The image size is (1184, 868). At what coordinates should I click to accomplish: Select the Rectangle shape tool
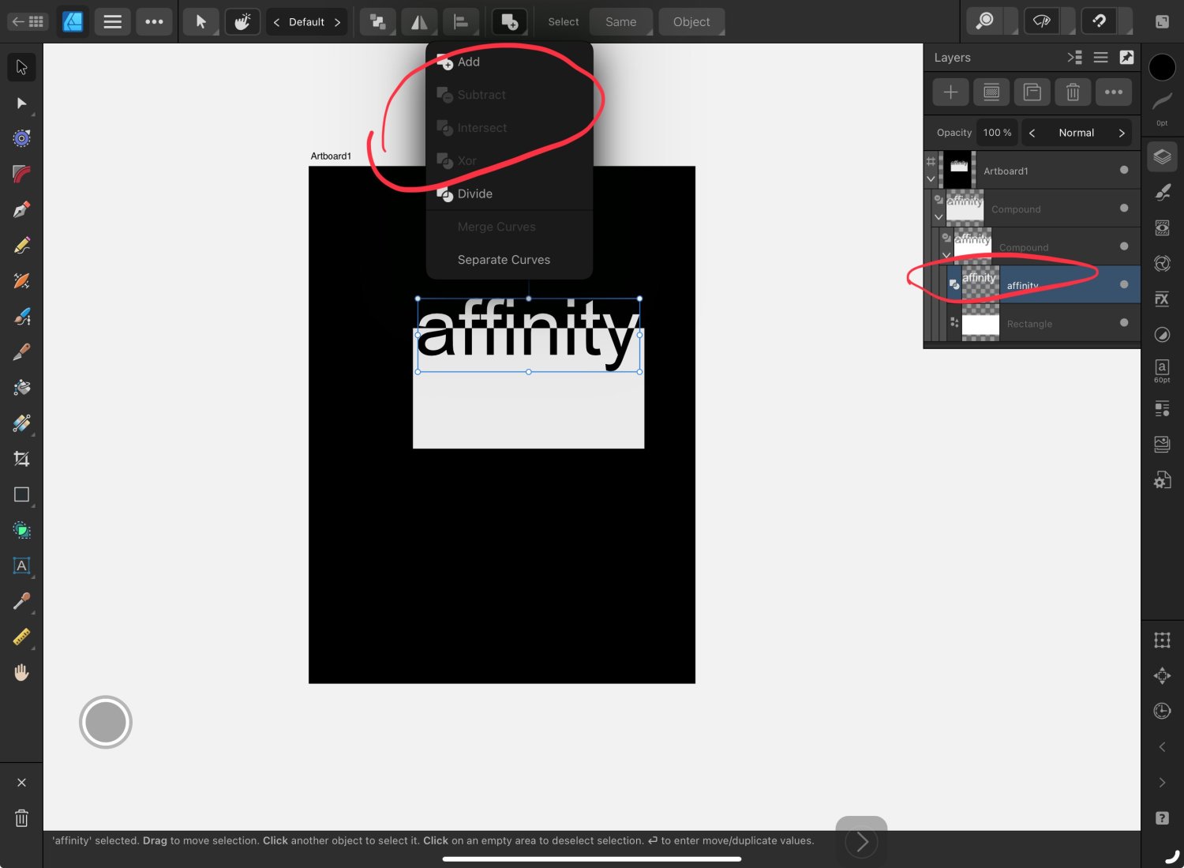[21, 494]
